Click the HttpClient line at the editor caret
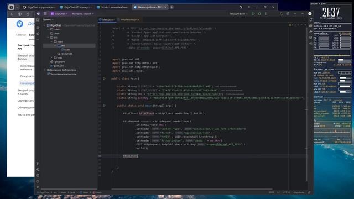The height and width of the screenshot is (199, 354). [131, 156]
